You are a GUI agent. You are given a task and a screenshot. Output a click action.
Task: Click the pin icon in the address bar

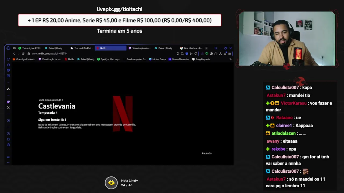tap(178, 54)
